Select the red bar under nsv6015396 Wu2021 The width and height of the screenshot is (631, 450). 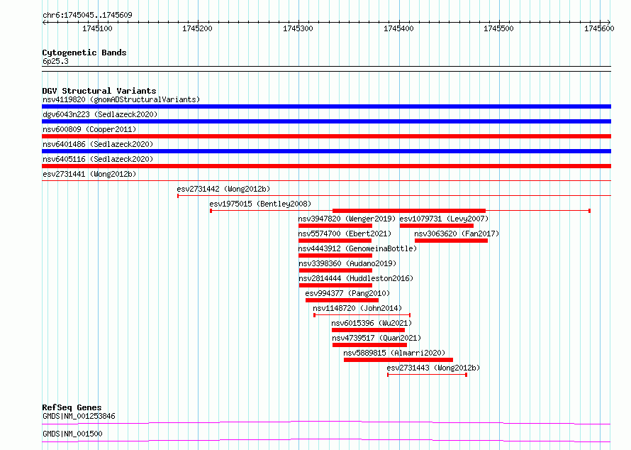(x=368, y=330)
